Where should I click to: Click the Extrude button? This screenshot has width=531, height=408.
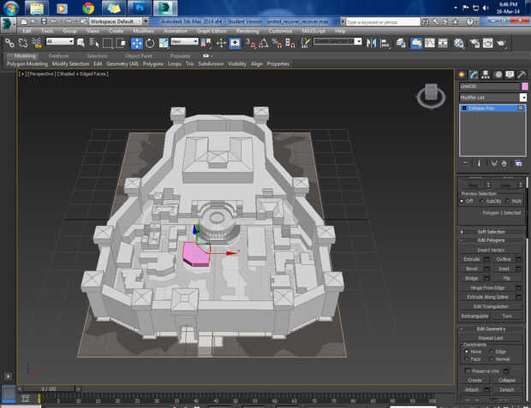[x=472, y=259]
